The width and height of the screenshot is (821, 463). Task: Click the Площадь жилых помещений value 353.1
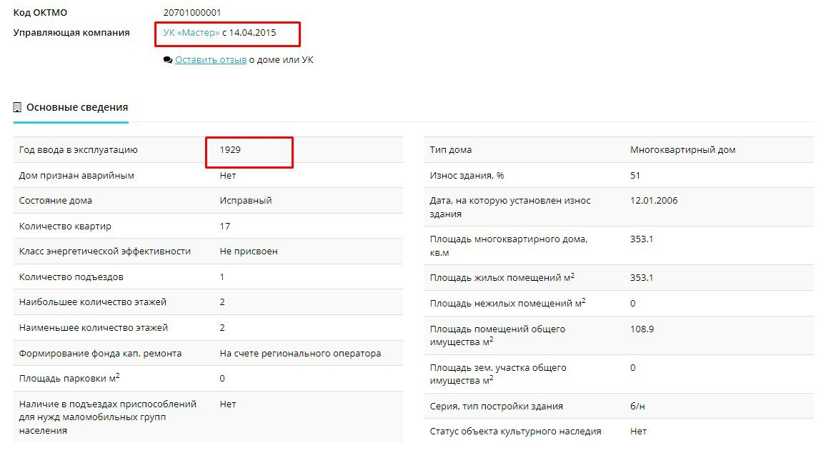tap(642, 278)
